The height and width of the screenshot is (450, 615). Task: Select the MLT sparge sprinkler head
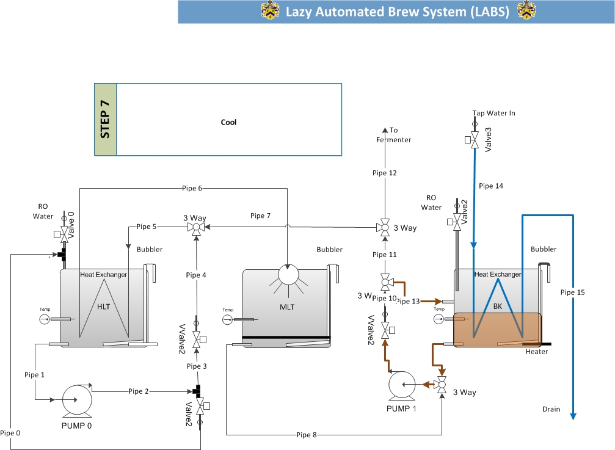pos(288,275)
